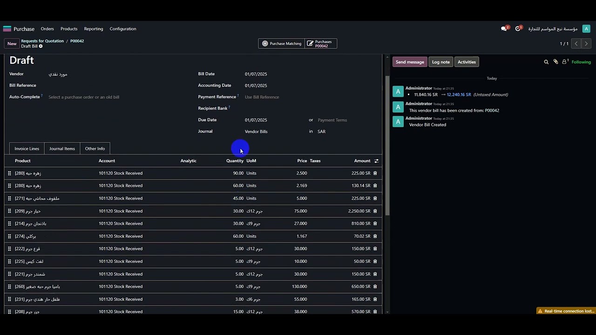Delete the 810.00 SR invoice line
This screenshot has height=335, width=596.
375,224
